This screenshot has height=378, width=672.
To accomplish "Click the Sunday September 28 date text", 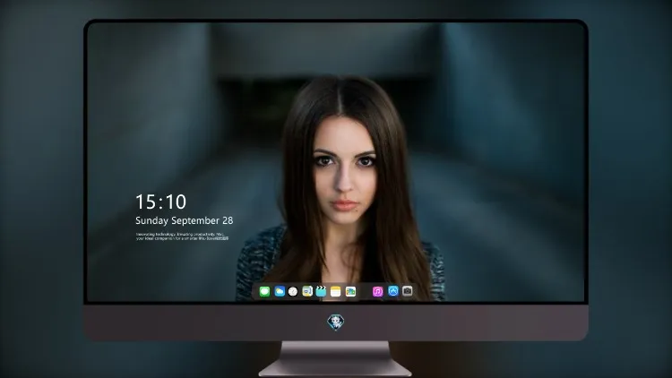I will point(185,220).
